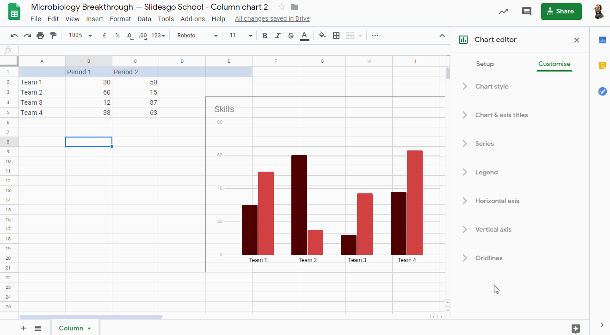Toggle strikethrough formatting
The width and height of the screenshot is (610, 335).
(x=290, y=36)
